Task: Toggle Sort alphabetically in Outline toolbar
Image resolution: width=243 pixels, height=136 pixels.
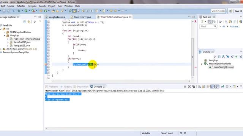Action: [x=223, y=57]
